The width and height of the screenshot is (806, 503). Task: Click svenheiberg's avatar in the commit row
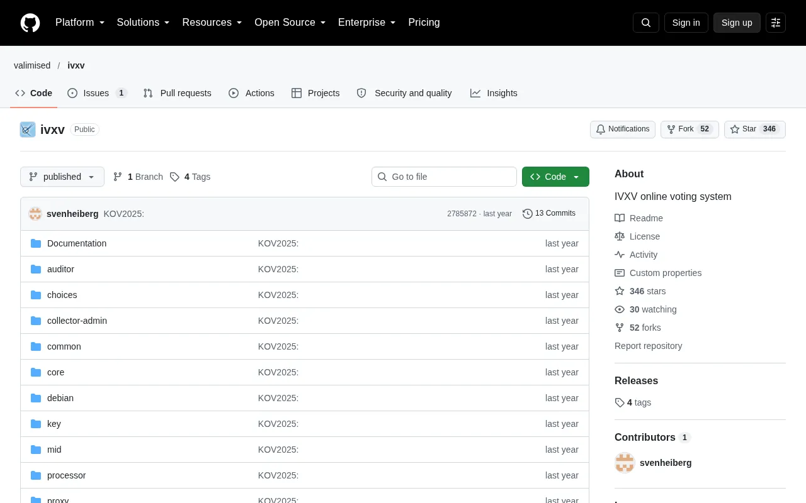tap(35, 214)
